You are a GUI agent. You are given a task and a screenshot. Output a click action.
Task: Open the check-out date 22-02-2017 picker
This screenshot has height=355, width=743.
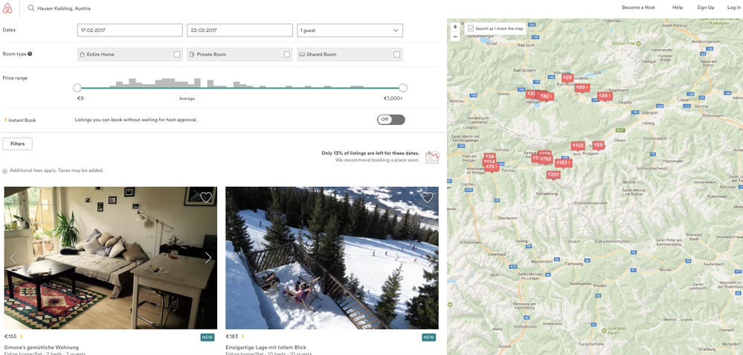click(239, 31)
